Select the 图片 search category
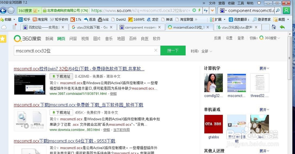Screen dimensions: 295x154 97,39
